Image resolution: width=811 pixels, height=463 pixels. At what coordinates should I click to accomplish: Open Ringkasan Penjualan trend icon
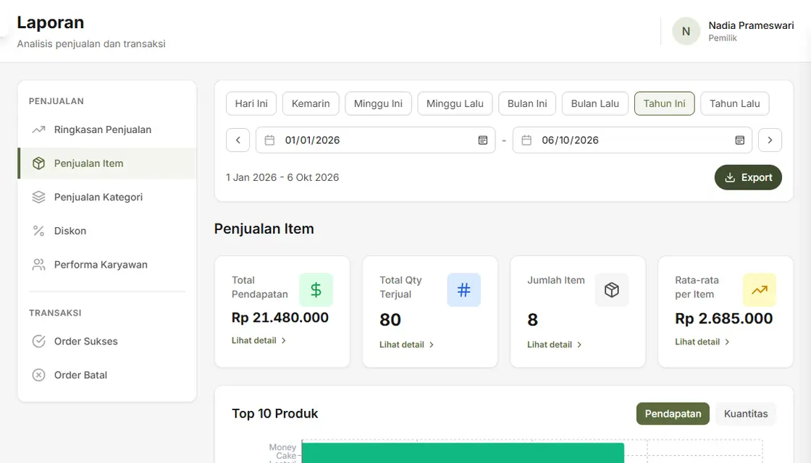(39, 129)
